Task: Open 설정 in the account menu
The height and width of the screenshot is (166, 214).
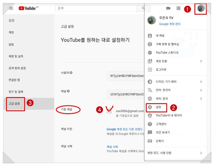Action: coord(176,107)
